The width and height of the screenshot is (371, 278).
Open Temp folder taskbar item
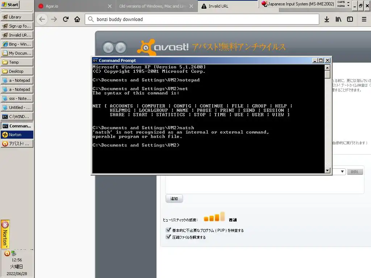coord(17,62)
